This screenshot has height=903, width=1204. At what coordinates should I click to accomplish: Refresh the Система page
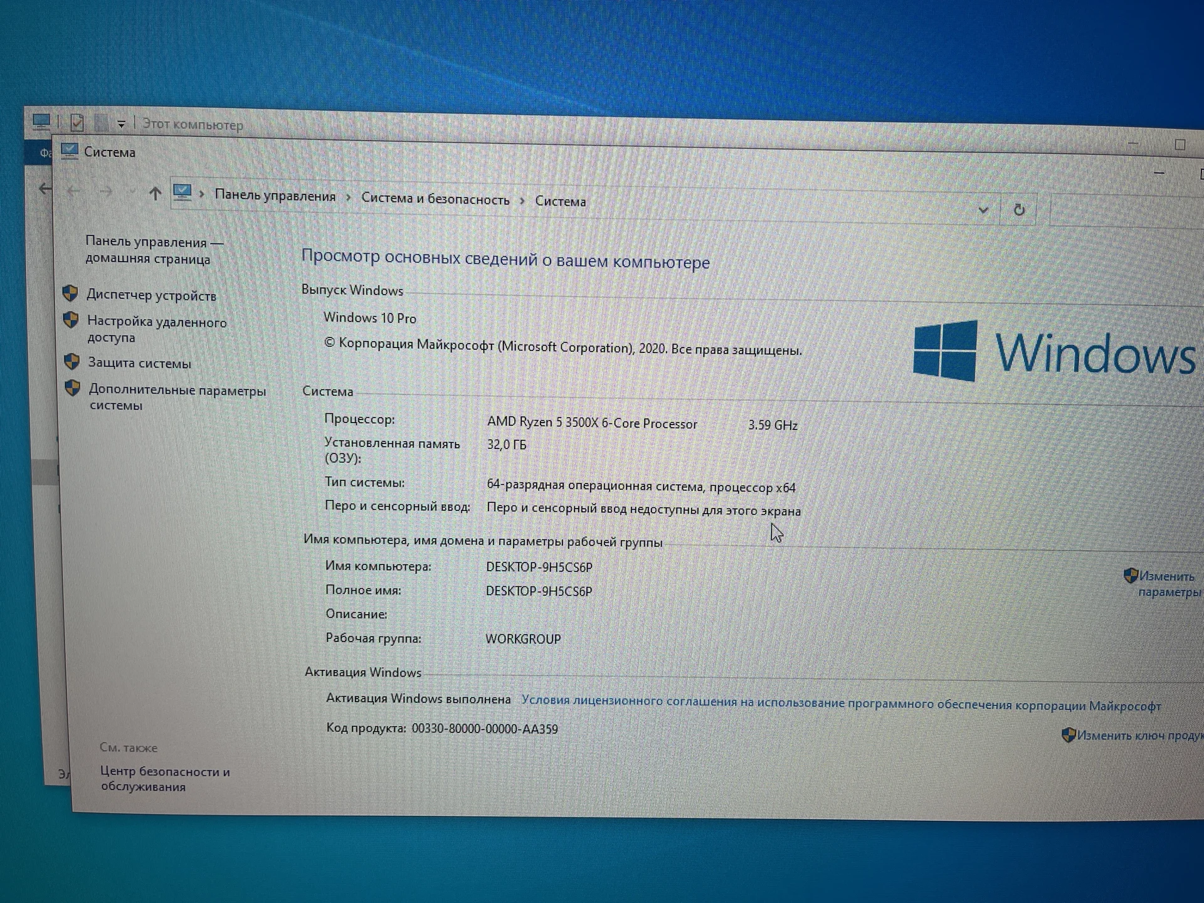coord(1019,210)
